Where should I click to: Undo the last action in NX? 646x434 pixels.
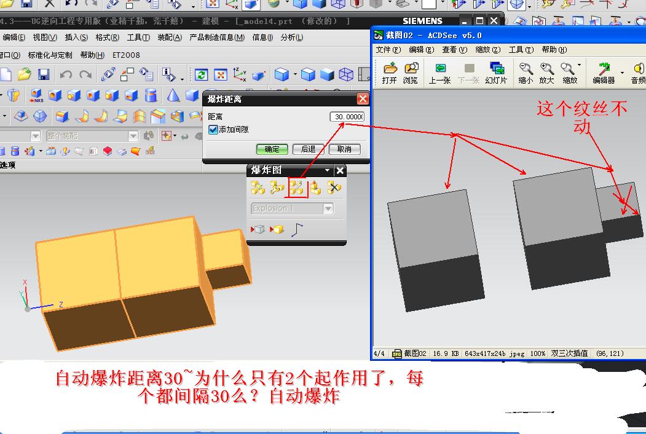click(x=66, y=74)
